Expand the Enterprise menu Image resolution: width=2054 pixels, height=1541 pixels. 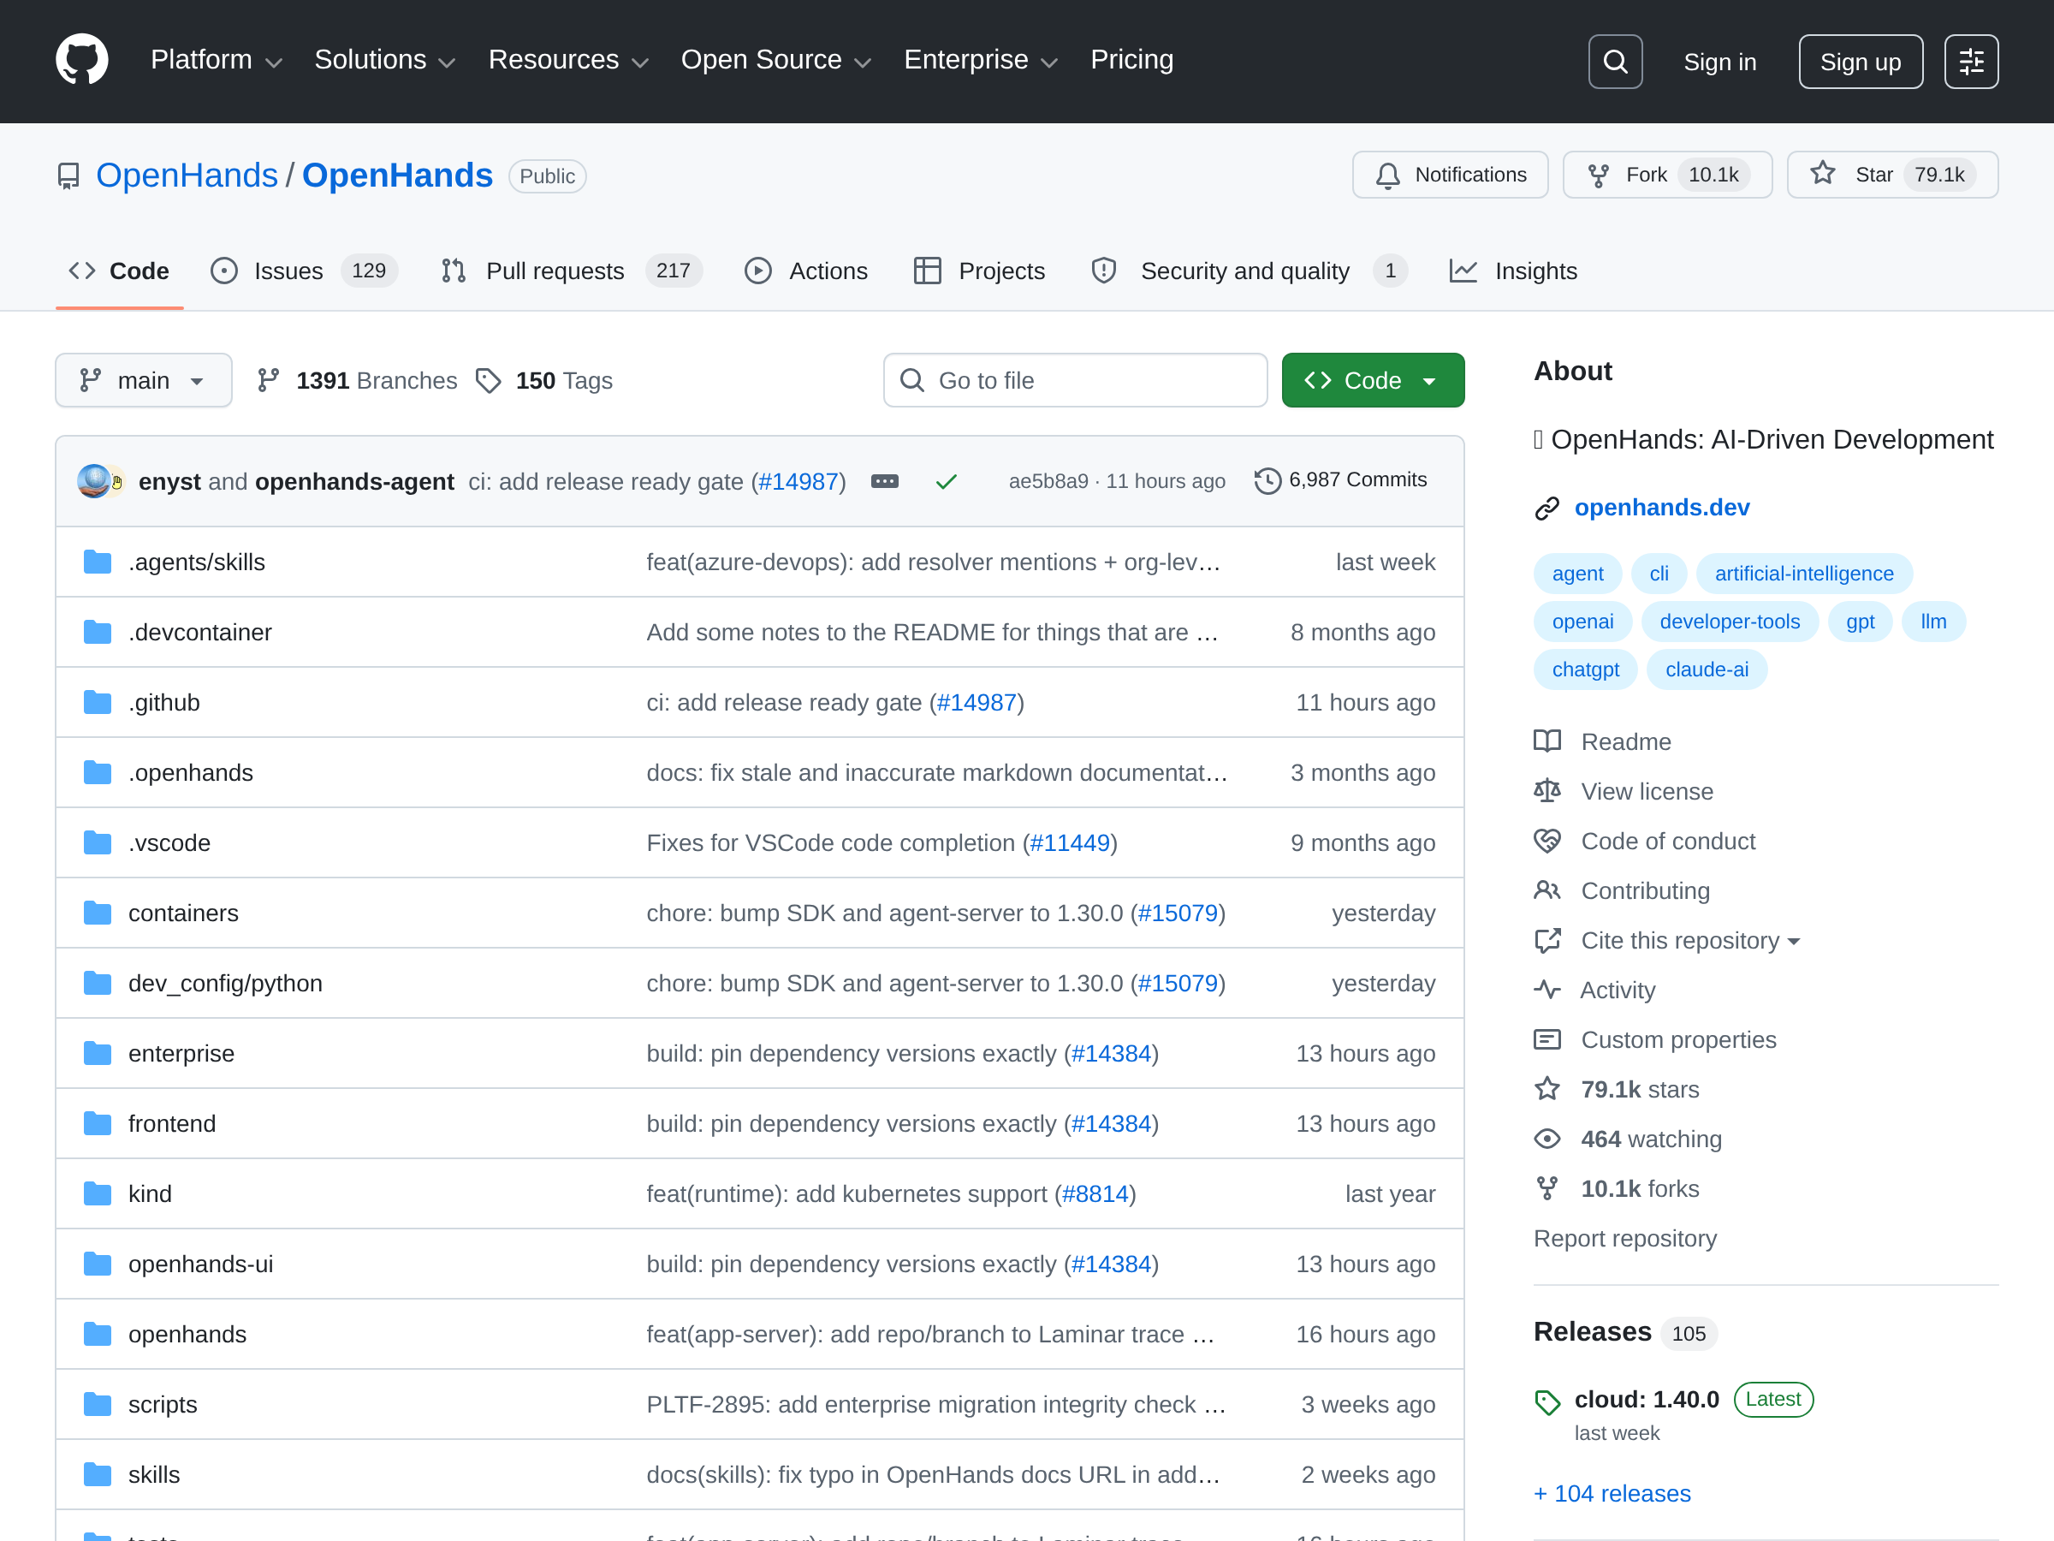pyautogui.click(x=981, y=61)
